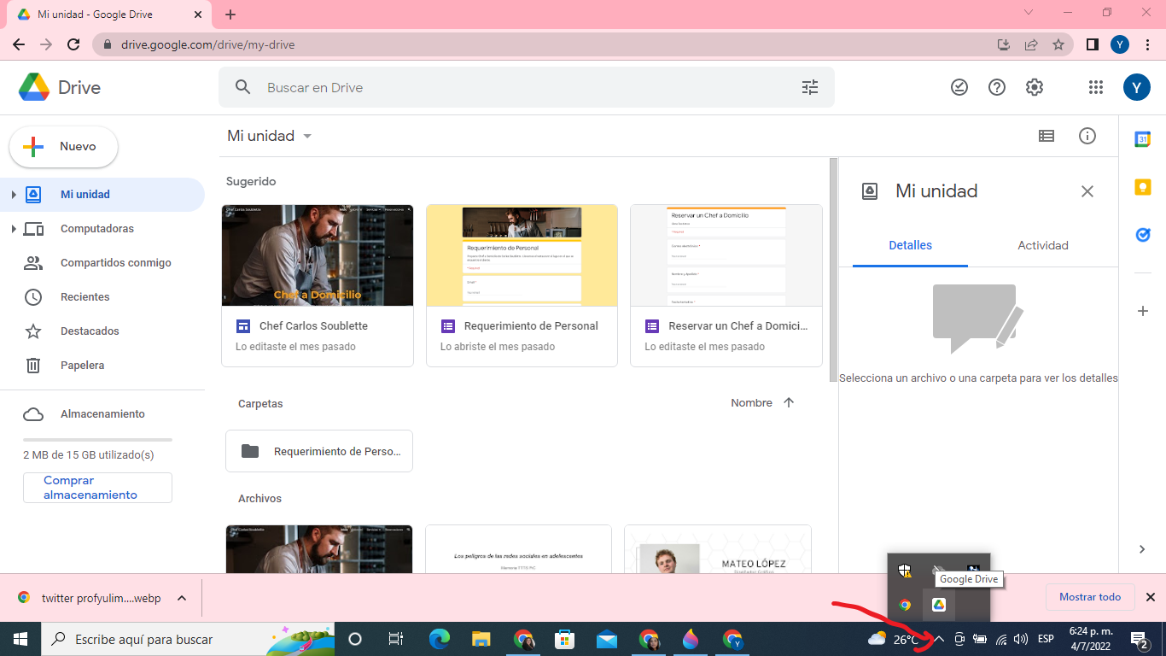Screen dimensions: 1166x656
Task: Switch to list layout view icon
Action: pos(1046,136)
